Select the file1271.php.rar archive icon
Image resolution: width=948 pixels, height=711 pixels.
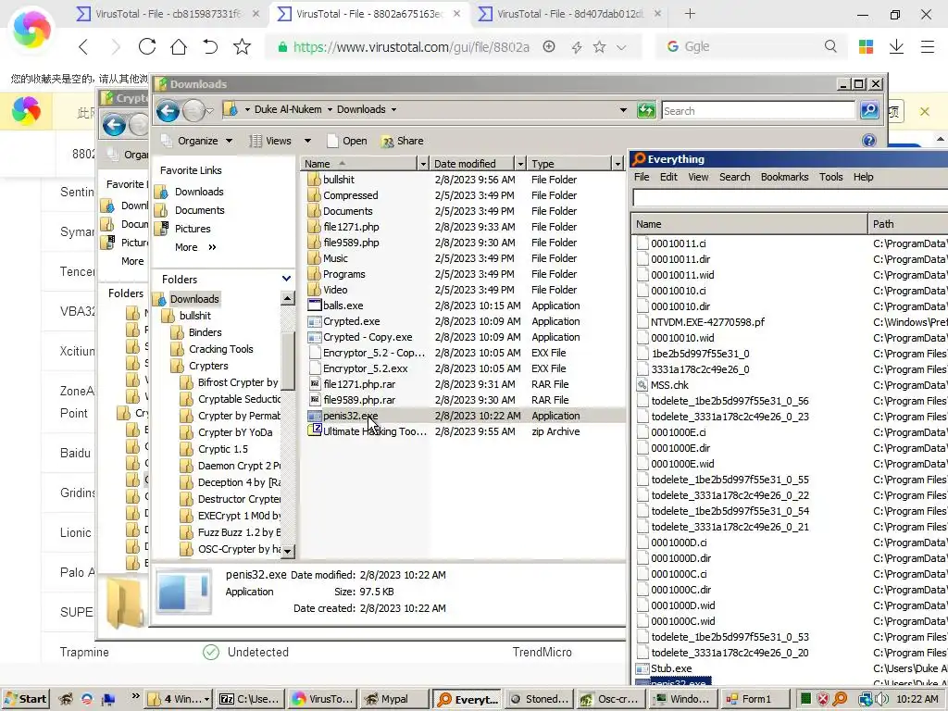315,384
